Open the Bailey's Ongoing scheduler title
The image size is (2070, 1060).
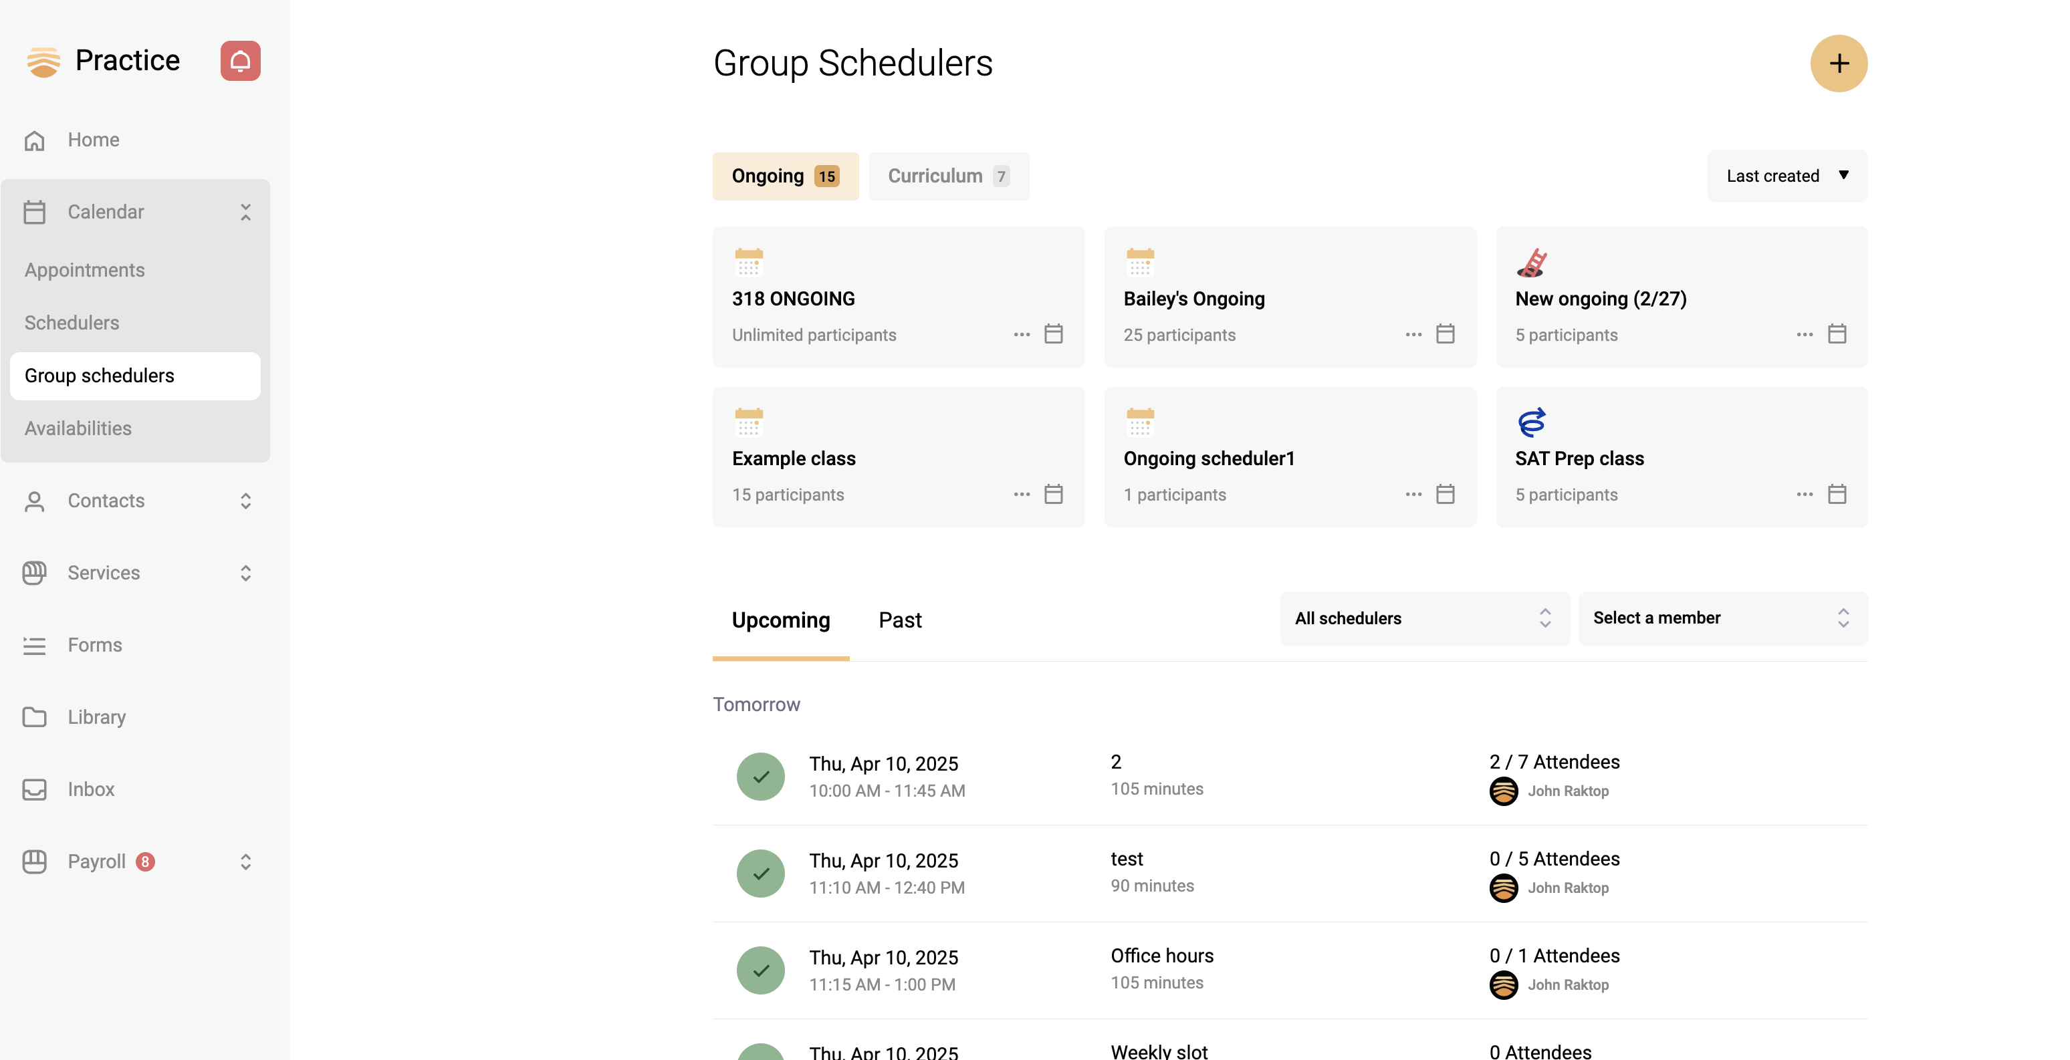(1194, 299)
